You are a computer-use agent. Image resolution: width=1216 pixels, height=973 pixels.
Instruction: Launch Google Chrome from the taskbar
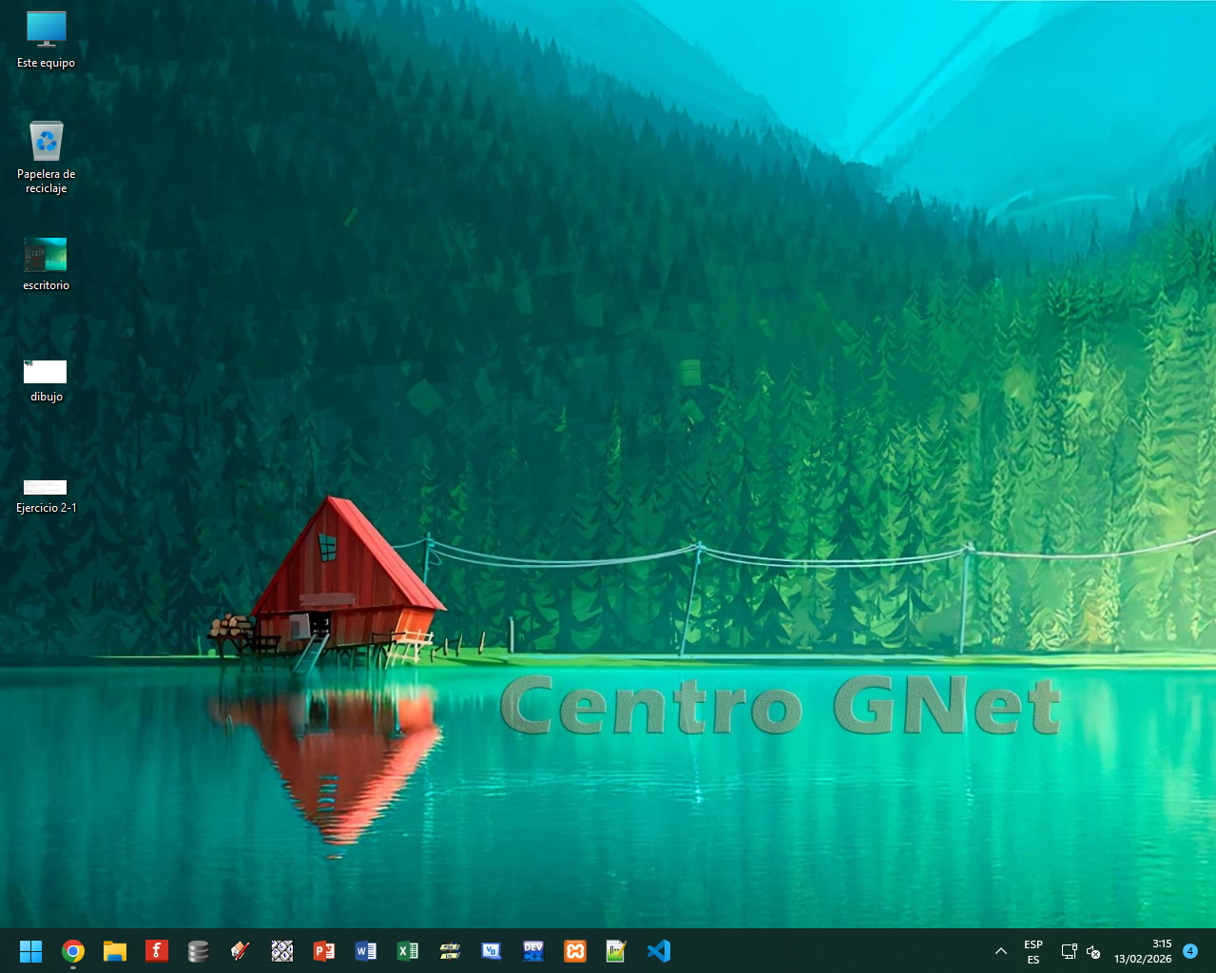(73, 950)
